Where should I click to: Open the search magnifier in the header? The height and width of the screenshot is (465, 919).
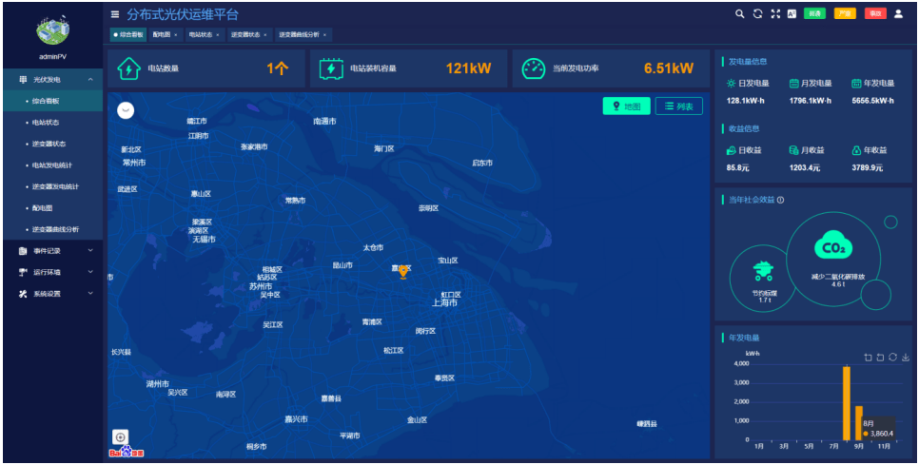tap(740, 14)
